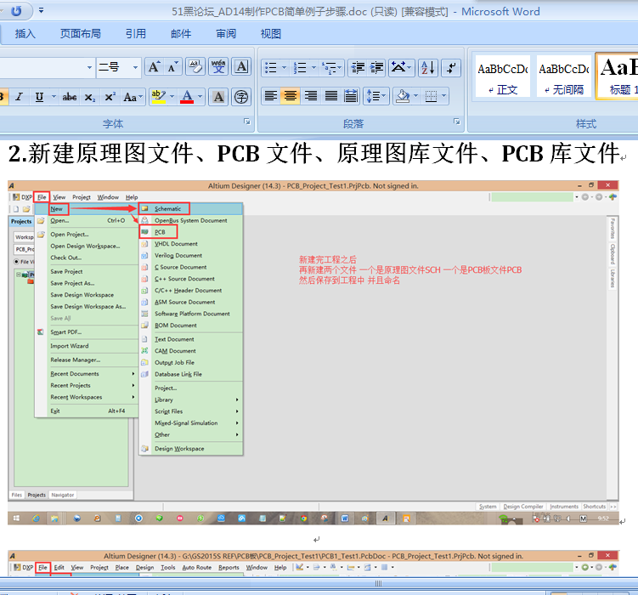Click the Borders icon in paragraph group
638x595 pixels.
432,96
